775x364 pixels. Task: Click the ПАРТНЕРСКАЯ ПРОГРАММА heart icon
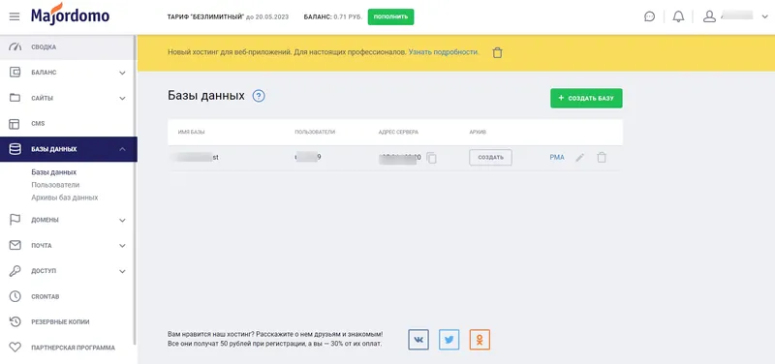point(15,348)
